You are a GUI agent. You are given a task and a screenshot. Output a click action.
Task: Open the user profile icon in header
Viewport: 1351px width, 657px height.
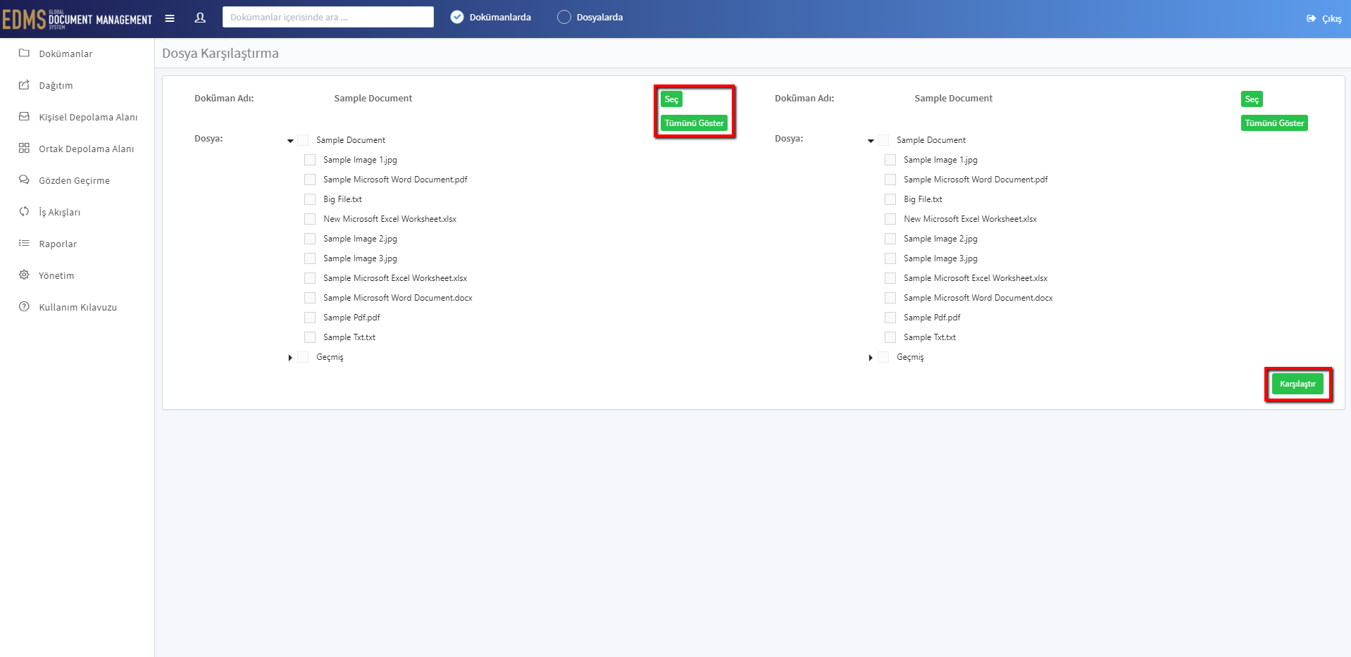click(200, 18)
